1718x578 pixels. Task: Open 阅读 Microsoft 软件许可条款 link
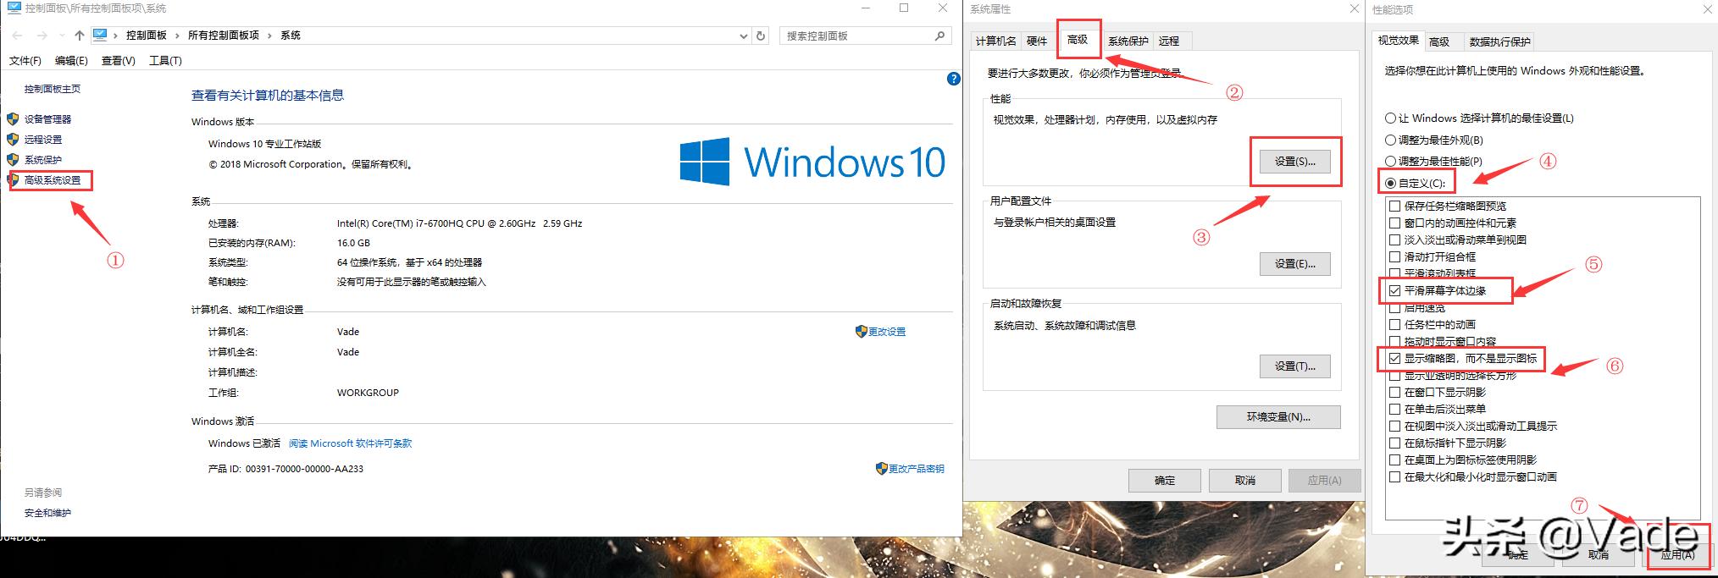350,443
